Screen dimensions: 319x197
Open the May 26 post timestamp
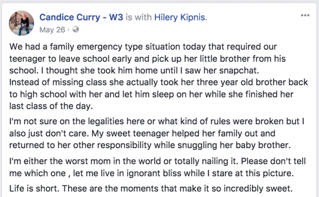52,30
